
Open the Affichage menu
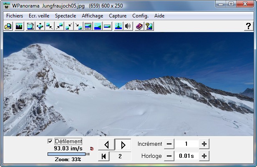coord(93,16)
